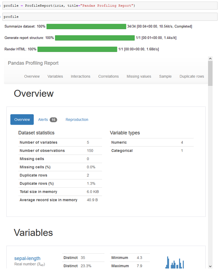Go to Overview in report navbar
The image size is (220, 273).
coord(32,77)
